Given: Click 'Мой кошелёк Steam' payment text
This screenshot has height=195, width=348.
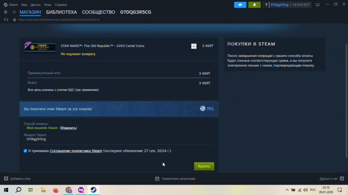Looking at the screenshot, I should pyautogui.click(x=42, y=128).
